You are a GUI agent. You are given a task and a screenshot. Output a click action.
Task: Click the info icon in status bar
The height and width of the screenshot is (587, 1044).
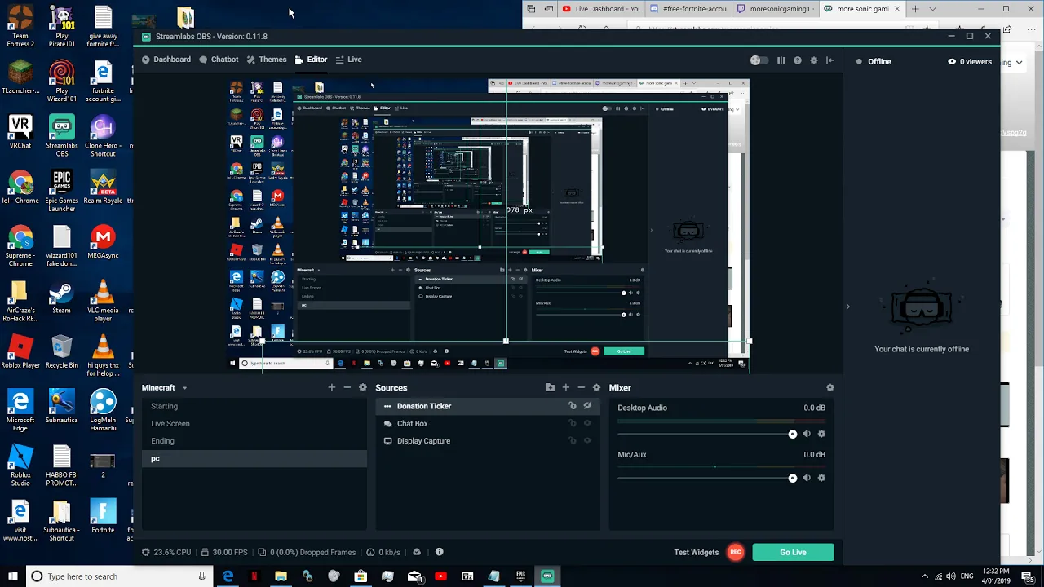click(439, 552)
